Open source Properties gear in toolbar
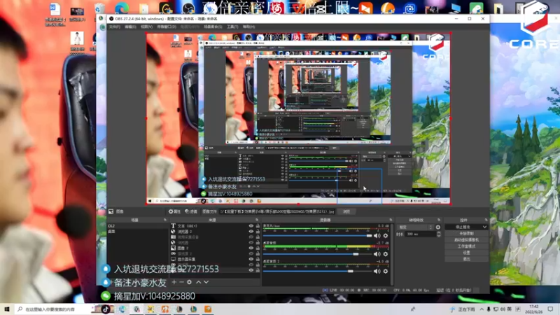 click(174, 211)
